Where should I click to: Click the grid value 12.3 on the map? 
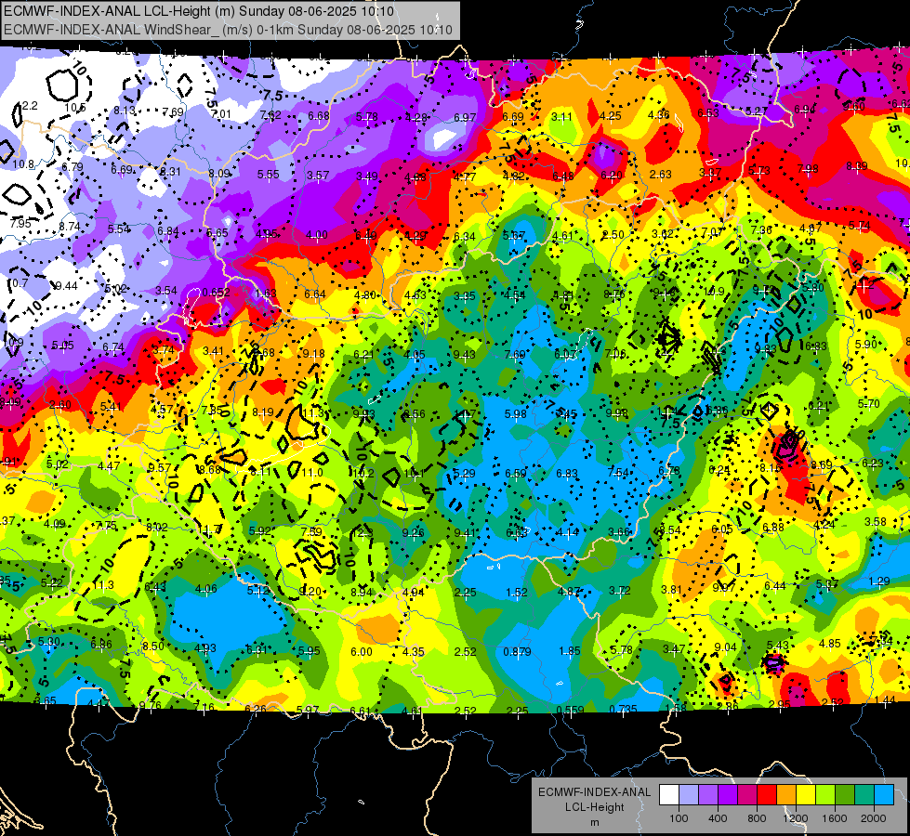click(x=363, y=532)
